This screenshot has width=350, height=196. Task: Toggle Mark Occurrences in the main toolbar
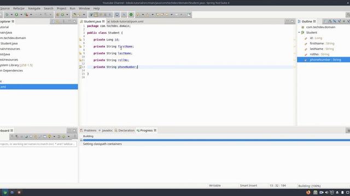click(x=96, y=15)
